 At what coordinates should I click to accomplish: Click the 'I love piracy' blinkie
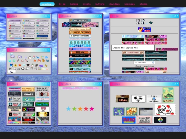80,69
